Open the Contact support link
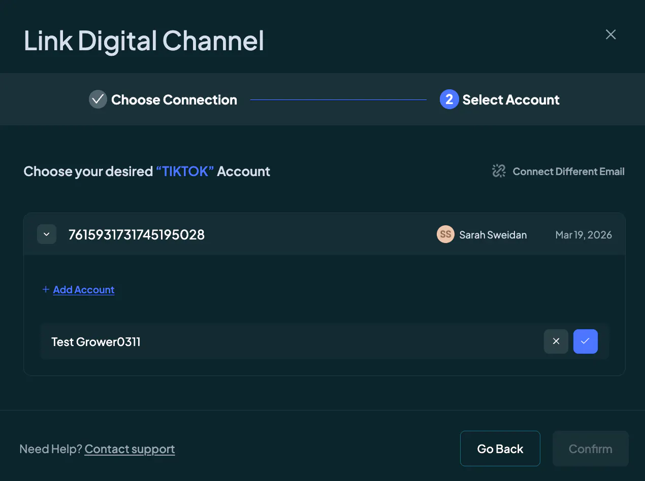Image resolution: width=645 pixels, height=481 pixels. [130, 449]
